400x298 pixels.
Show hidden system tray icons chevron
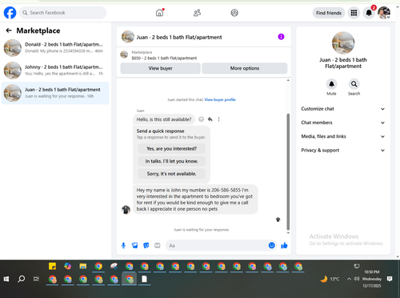coord(349,279)
